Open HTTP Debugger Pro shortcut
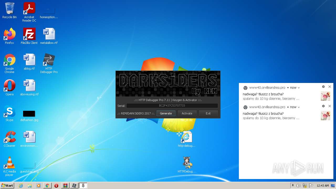 49,64
